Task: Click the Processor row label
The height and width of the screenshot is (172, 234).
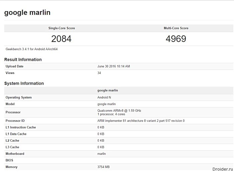Action: click(13, 112)
